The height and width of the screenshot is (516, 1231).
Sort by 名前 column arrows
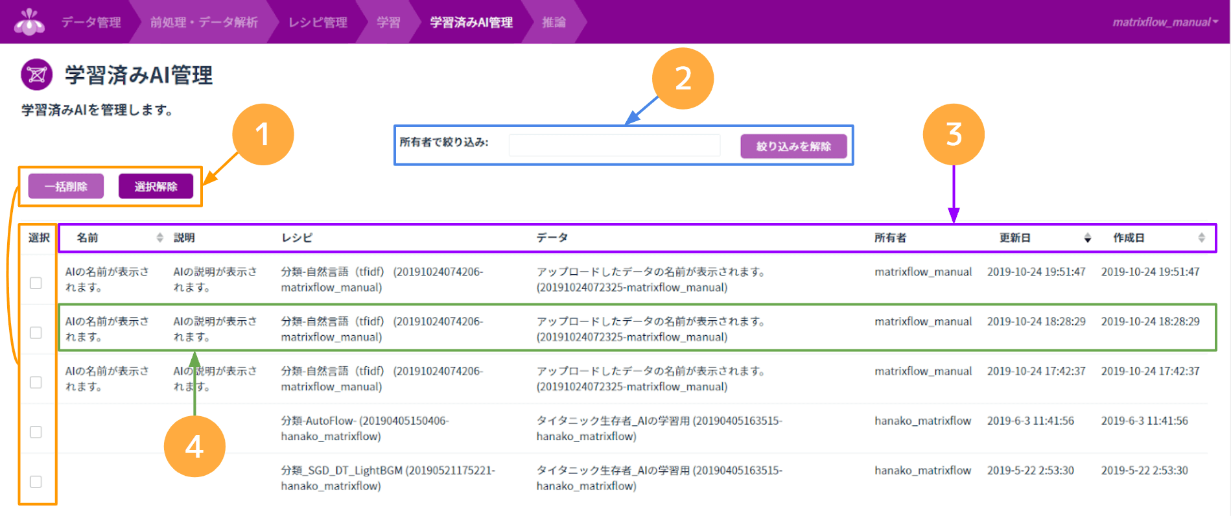[x=160, y=238]
